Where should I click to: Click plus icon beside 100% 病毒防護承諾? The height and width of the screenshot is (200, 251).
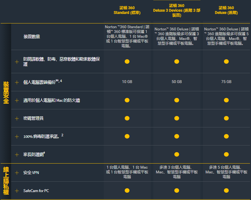[x=17, y=136]
